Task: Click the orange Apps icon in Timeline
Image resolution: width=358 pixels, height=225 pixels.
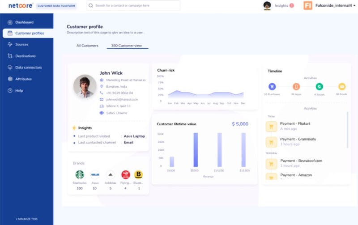Action: click(x=296, y=86)
